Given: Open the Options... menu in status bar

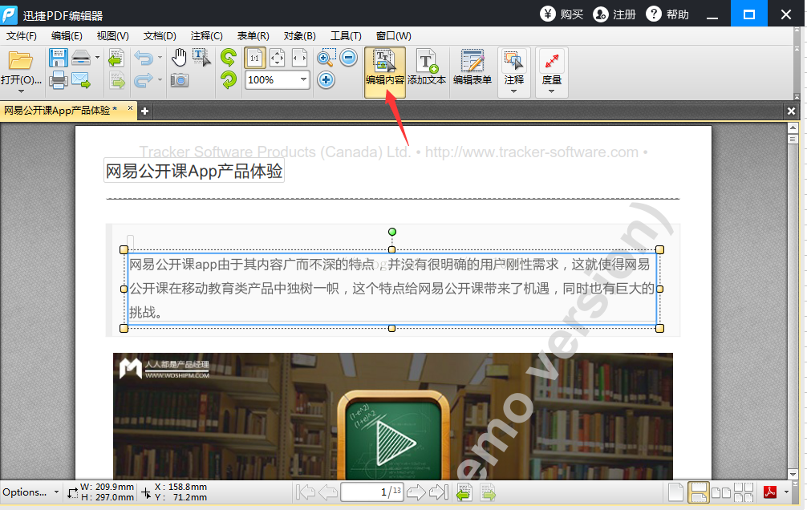Looking at the screenshot, I should 30,492.
